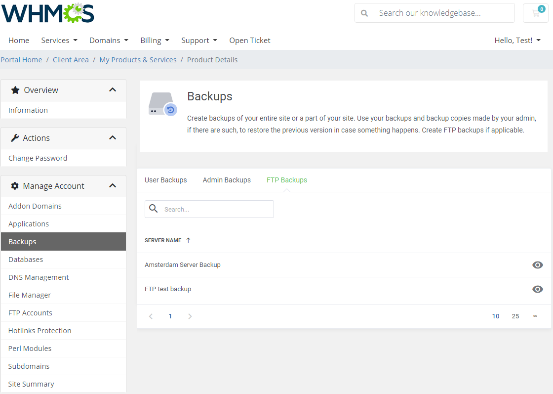
Task: Open the Hello, Test! account menu
Action: point(517,41)
